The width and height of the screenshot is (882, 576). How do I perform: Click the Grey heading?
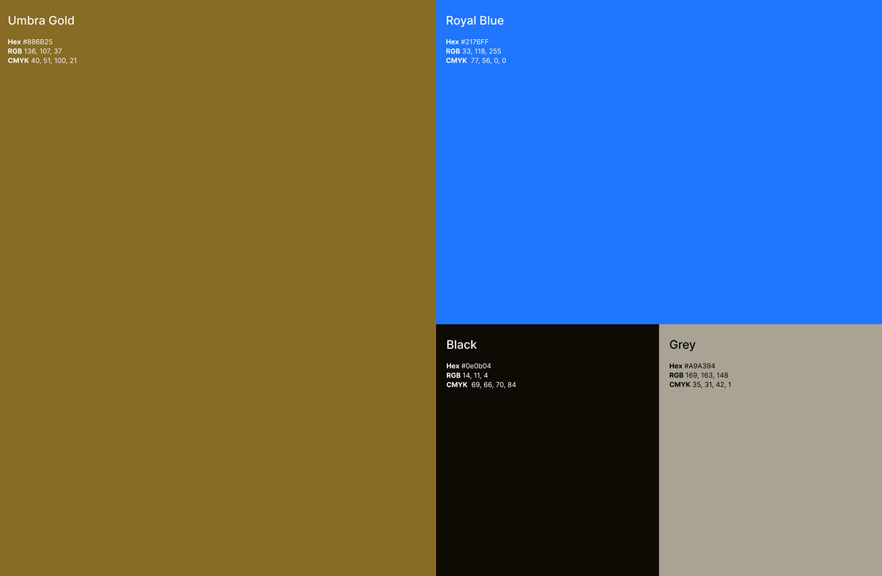pyautogui.click(x=682, y=345)
